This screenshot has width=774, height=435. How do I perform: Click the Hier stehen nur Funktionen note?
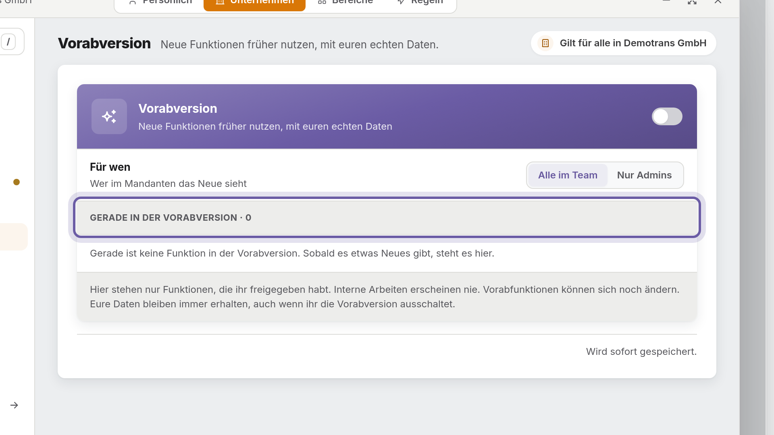(385, 297)
